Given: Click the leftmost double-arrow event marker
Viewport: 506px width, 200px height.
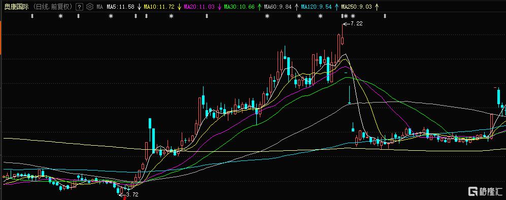Looking at the screenshot, I should (x=32, y=16).
